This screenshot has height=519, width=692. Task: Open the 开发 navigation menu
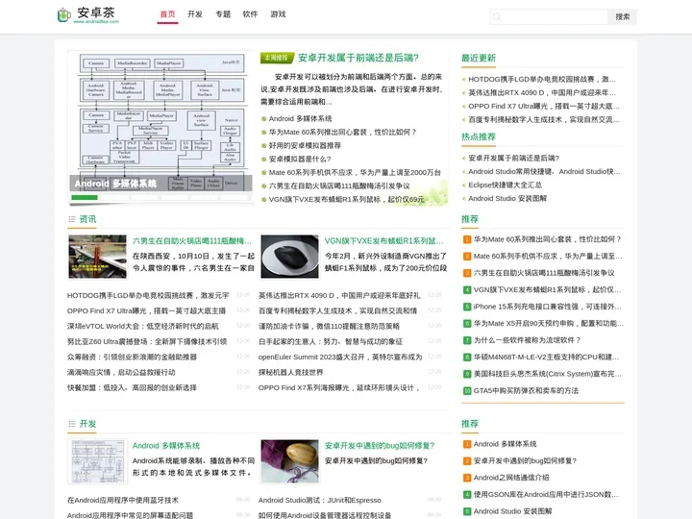194,14
